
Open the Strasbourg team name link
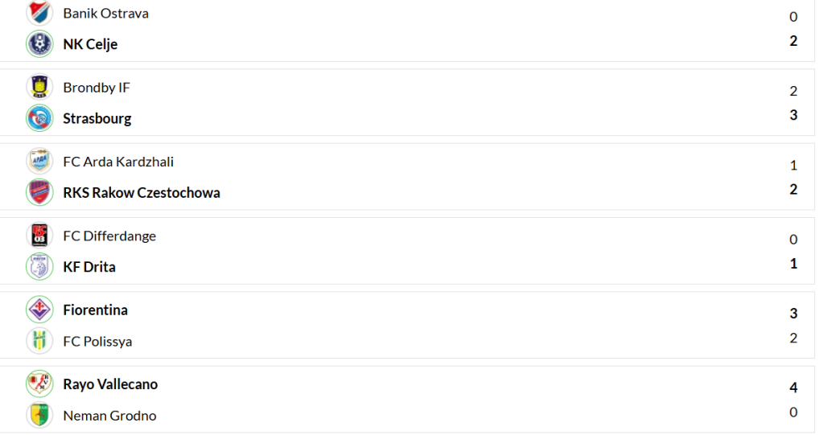click(x=97, y=118)
